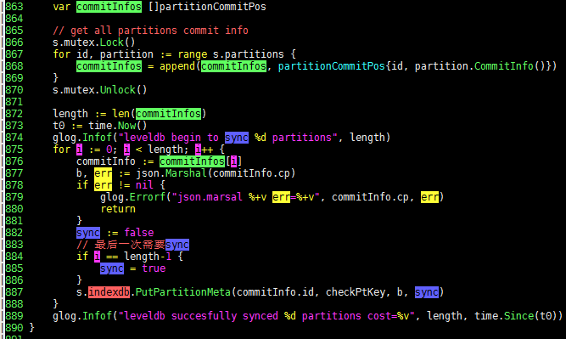This screenshot has height=339, width=566.
Task: Click highlighted 'commitInfos' on line 876
Action: click(192, 161)
